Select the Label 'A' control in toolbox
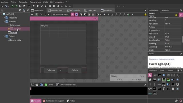The width and height of the screenshot is (183, 103). [150, 80]
